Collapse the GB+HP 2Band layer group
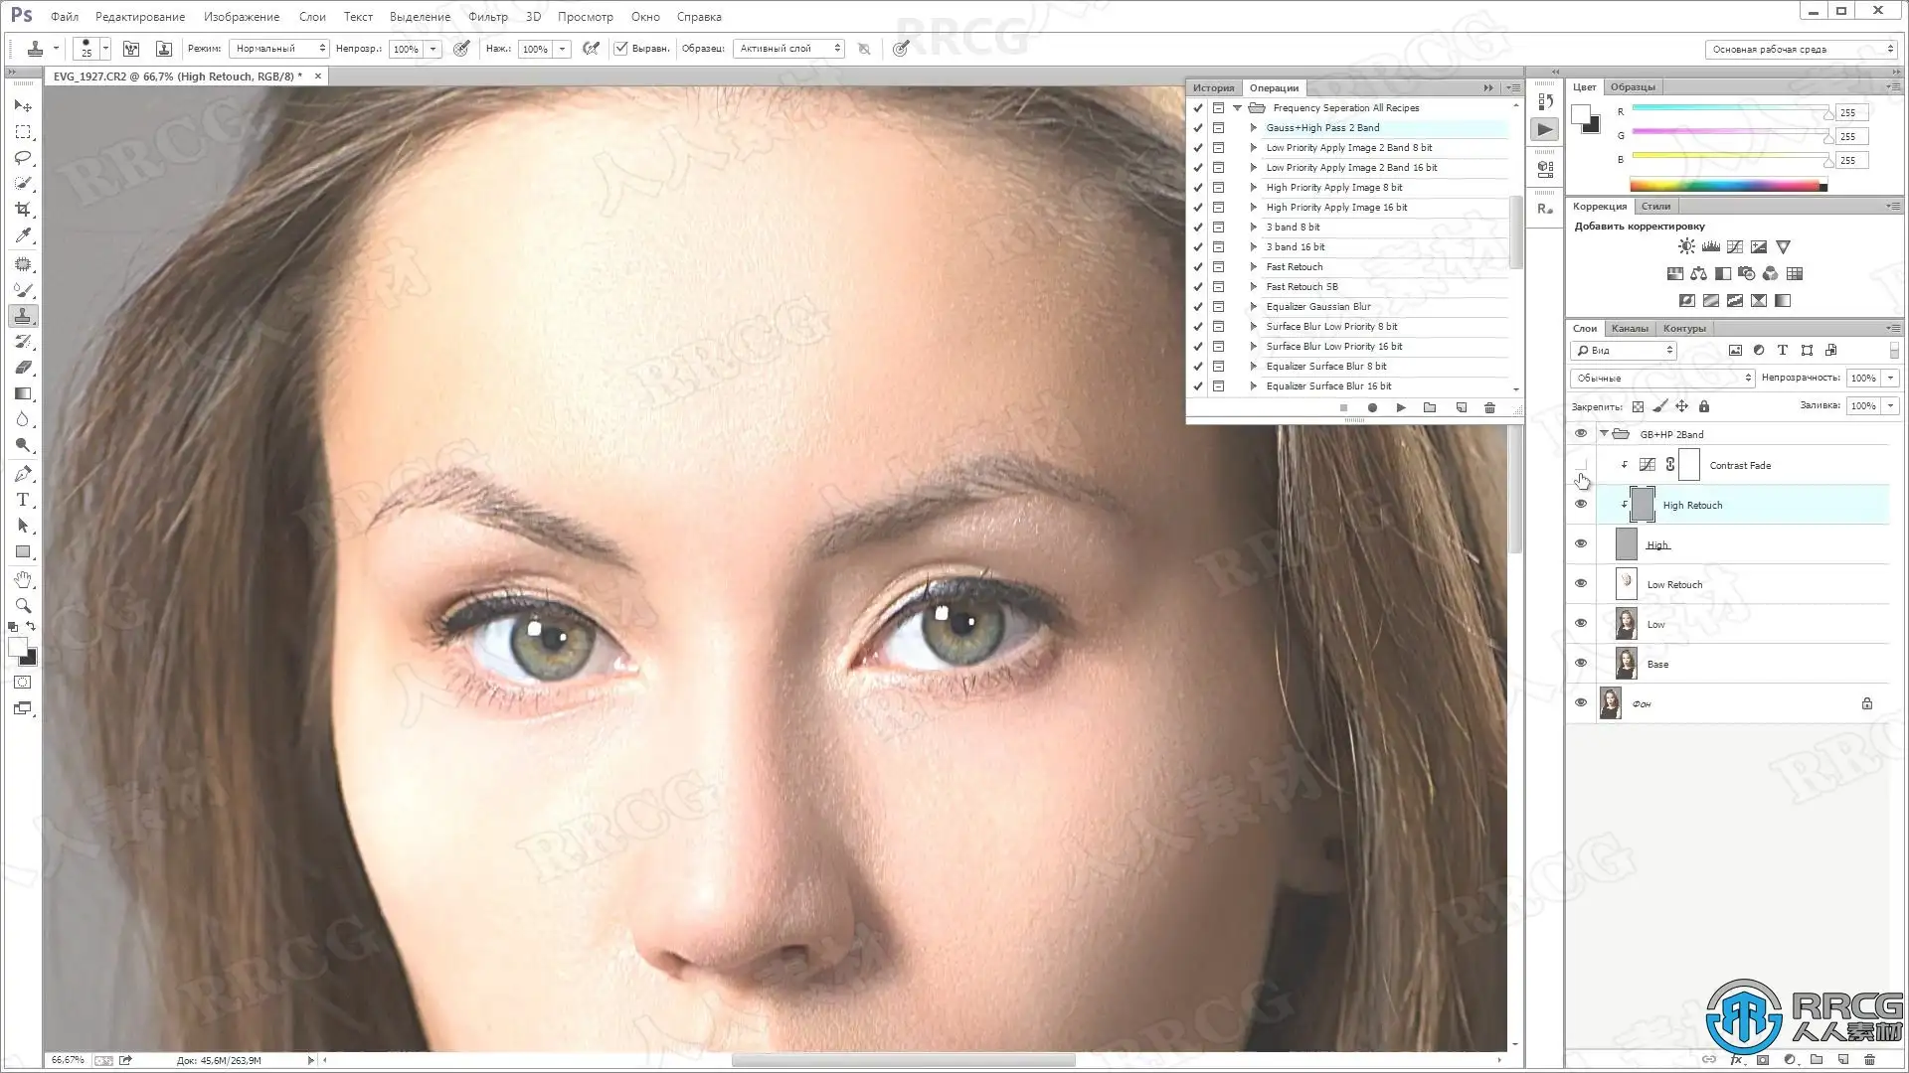The height and width of the screenshot is (1073, 1909). [1604, 434]
